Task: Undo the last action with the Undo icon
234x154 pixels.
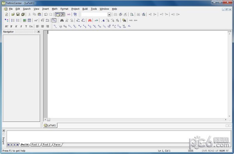Action: pyautogui.click(x=46, y=14)
